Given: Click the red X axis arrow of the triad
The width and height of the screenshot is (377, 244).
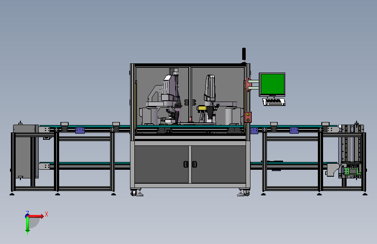Looking at the screenshot, I should pyautogui.click(x=36, y=216).
